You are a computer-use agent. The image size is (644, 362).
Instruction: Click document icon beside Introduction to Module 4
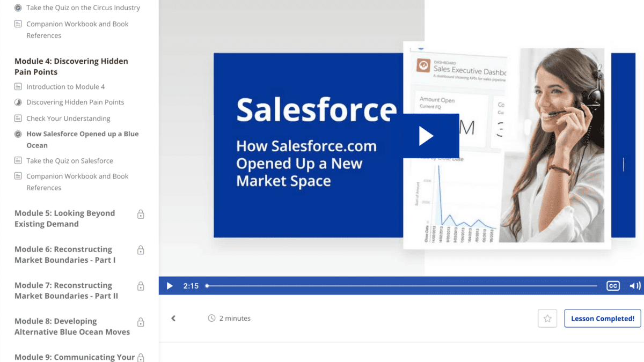pos(18,87)
